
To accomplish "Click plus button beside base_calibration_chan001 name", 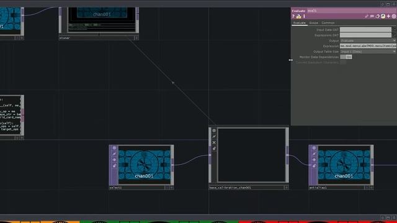I will click(x=287, y=188).
